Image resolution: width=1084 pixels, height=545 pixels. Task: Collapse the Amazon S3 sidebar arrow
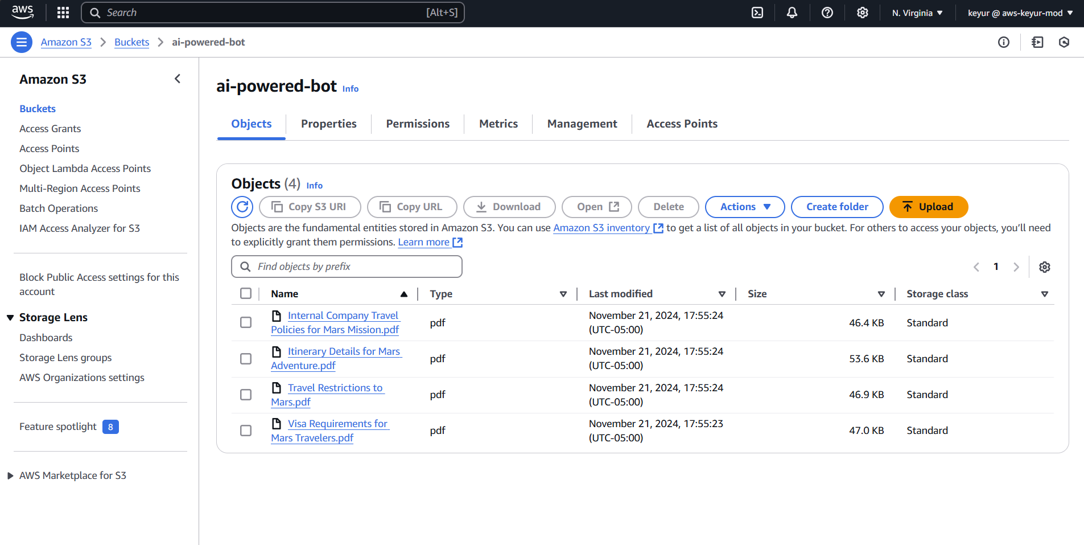(178, 79)
